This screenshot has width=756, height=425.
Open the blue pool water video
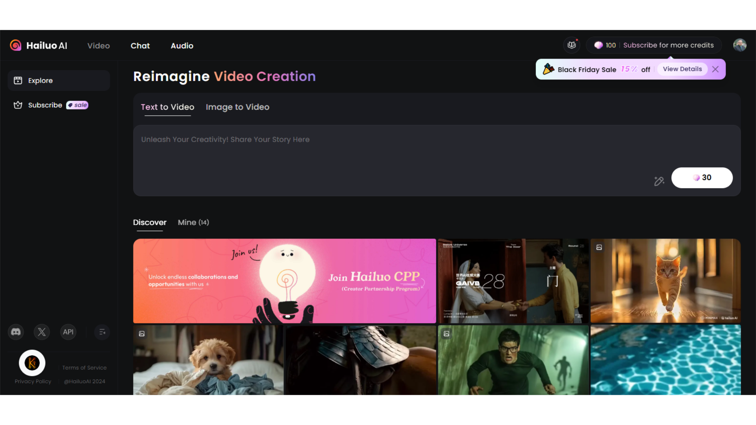coord(665,360)
